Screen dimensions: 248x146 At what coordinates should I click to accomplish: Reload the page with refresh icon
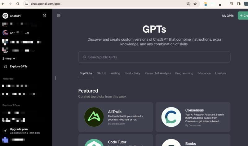click(18, 4)
